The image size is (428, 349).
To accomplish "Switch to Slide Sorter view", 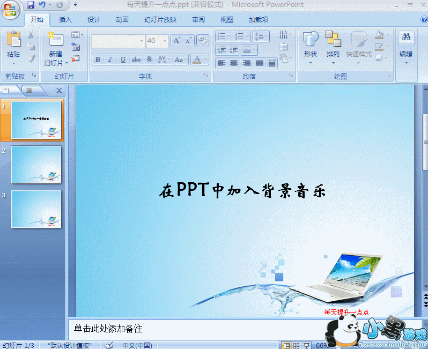I will coord(297,345).
